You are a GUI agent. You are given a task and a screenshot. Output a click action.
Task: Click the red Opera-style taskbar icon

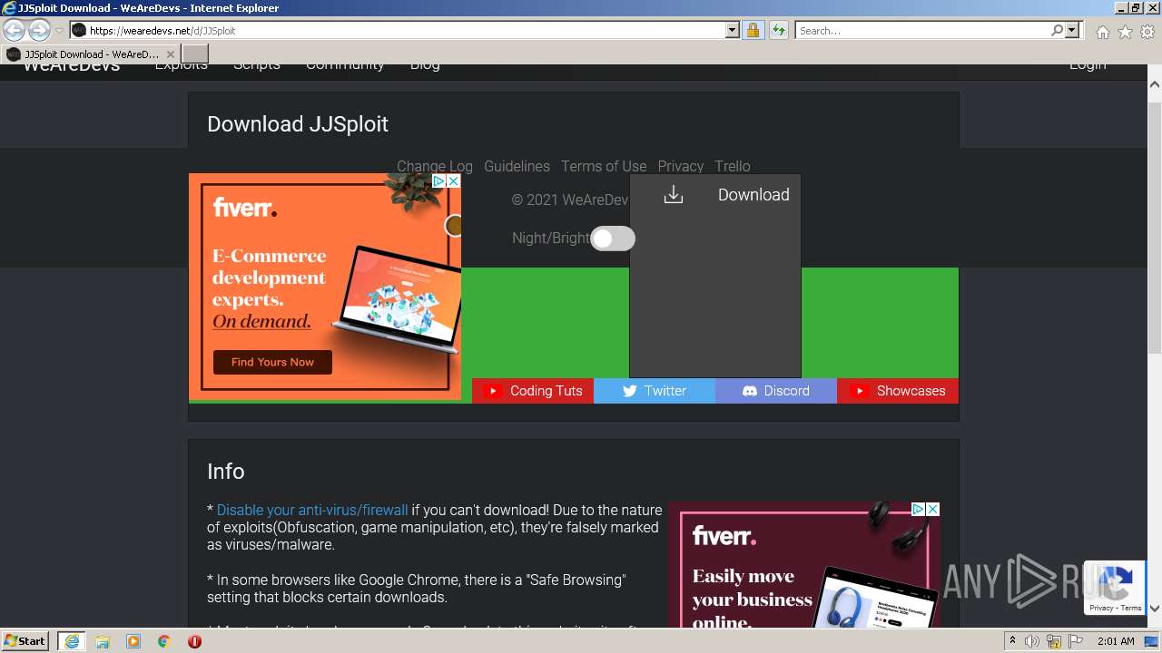pos(194,641)
